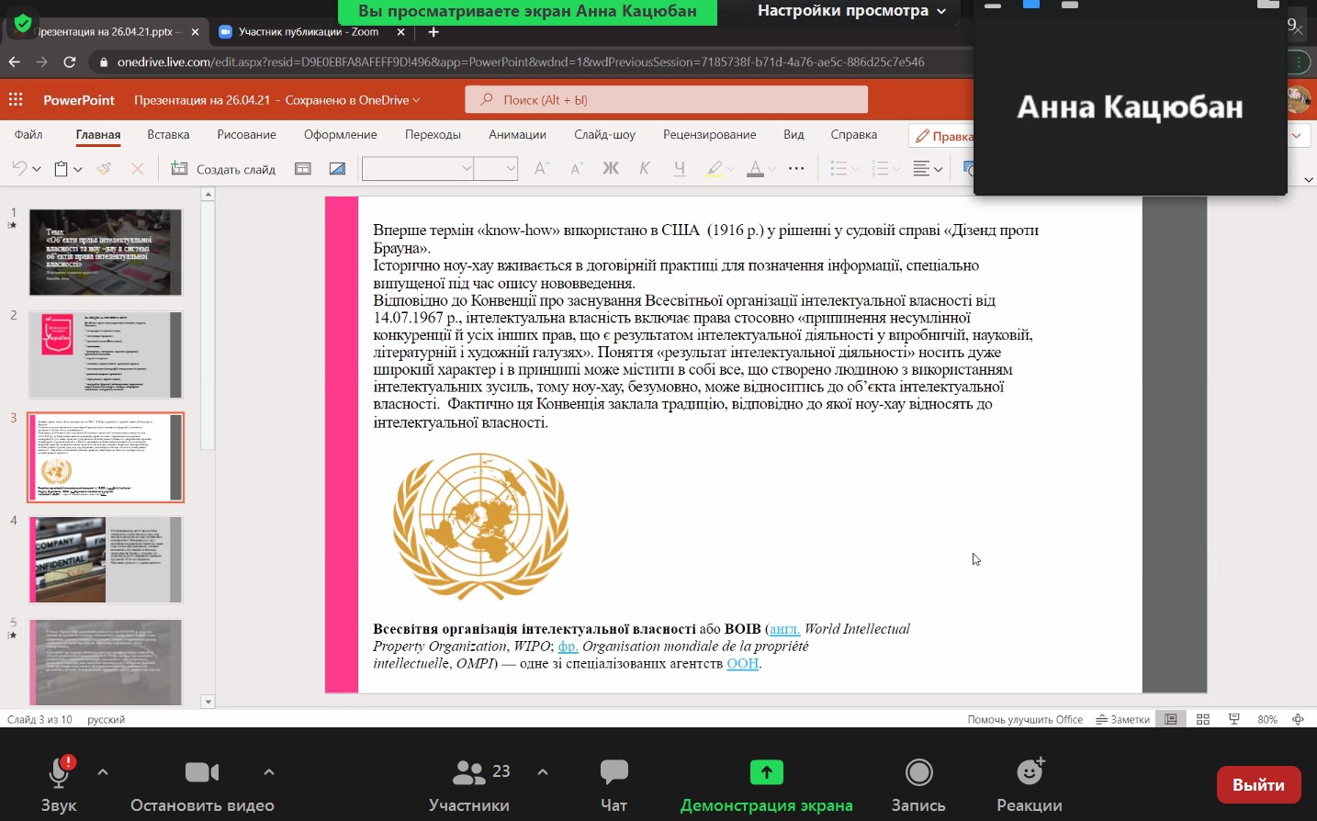The height and width of the screenshot is (821, 1317).
Task: Start slideshow from status bar icon
Action: [1234, 719]
